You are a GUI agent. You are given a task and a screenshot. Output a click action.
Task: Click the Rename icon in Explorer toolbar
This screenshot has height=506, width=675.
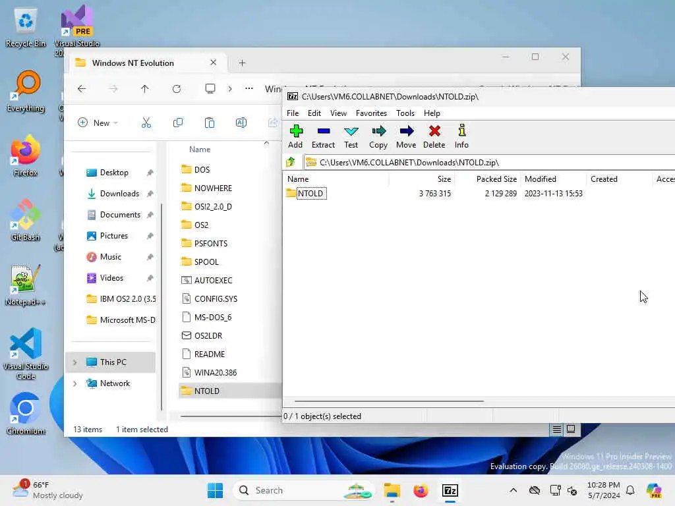(241, 123)
